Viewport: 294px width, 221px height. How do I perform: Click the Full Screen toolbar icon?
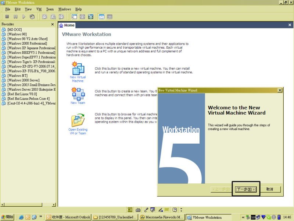coord(90,17)
